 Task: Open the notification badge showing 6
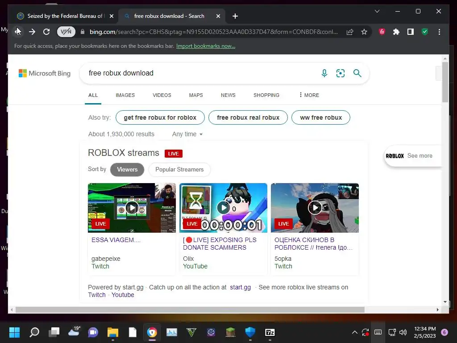click(445, 332)
